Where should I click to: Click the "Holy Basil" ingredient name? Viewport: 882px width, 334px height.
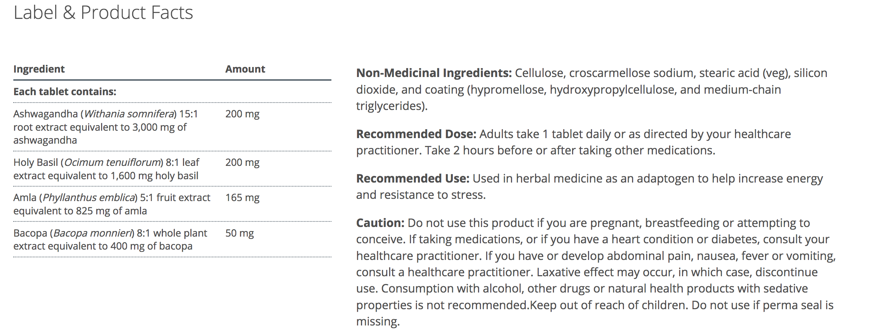click(36, 163)
